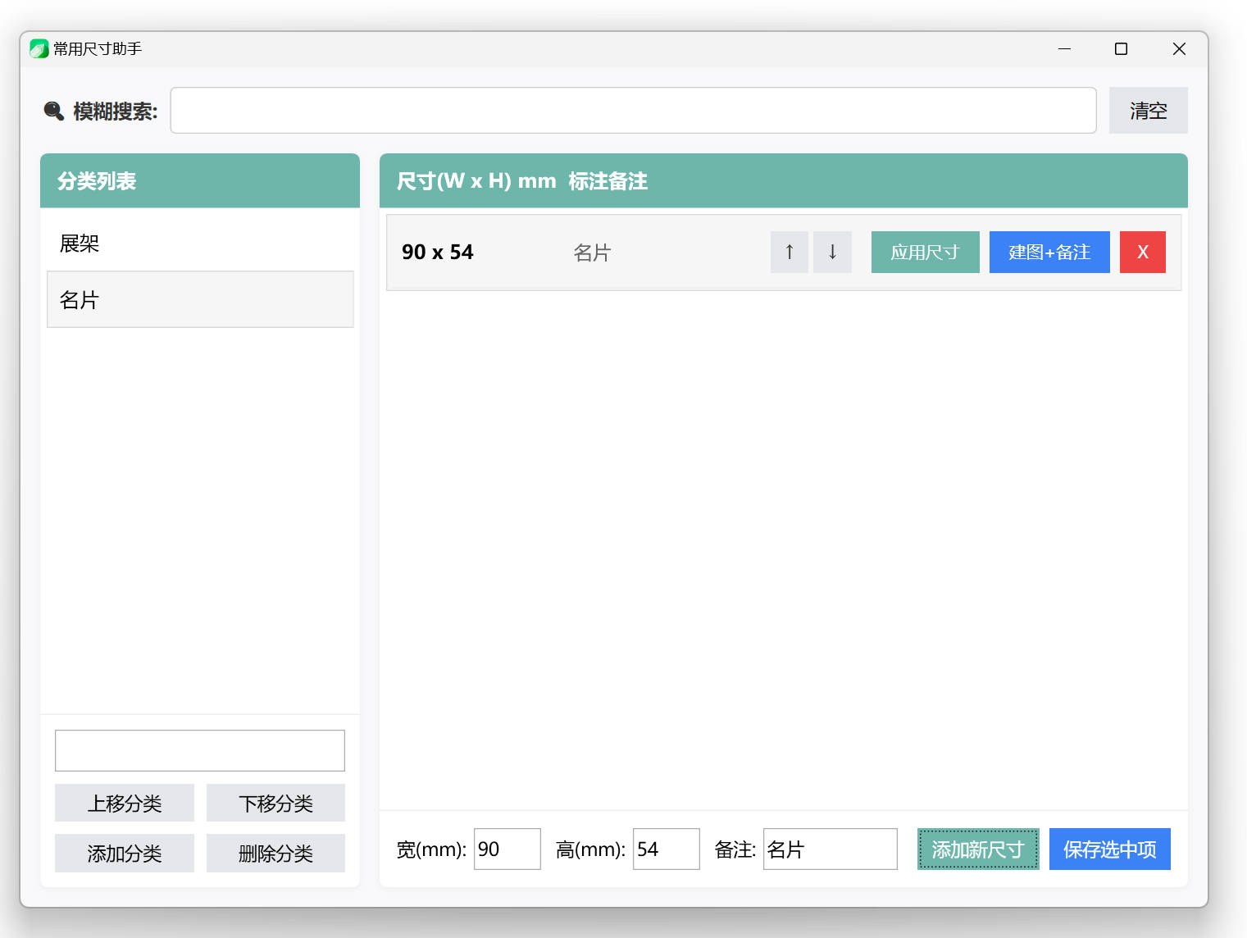This screenshot has width=1247, height=938.
Task: Focus the 模糊搜索 search field
Action: tap(633, 111)
